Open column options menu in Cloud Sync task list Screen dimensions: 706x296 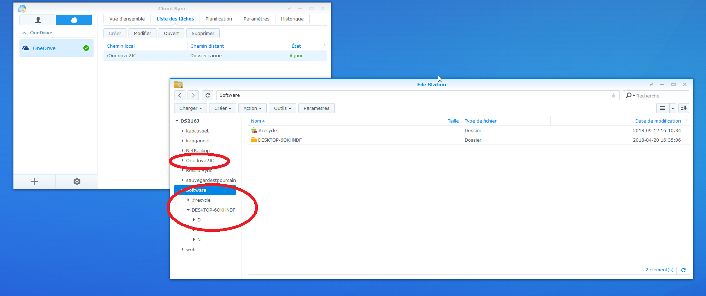click(x=324, y=46)
